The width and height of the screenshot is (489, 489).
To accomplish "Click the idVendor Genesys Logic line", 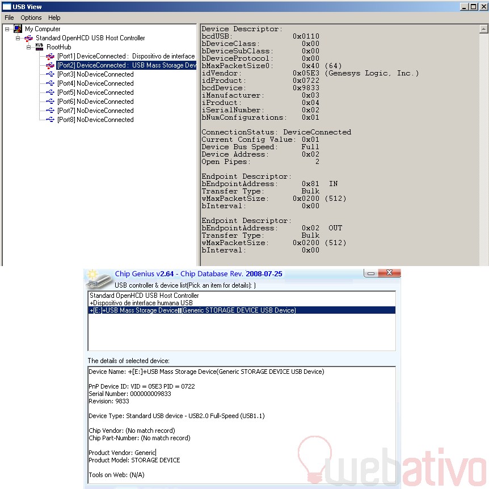I will tap(310, 73).
